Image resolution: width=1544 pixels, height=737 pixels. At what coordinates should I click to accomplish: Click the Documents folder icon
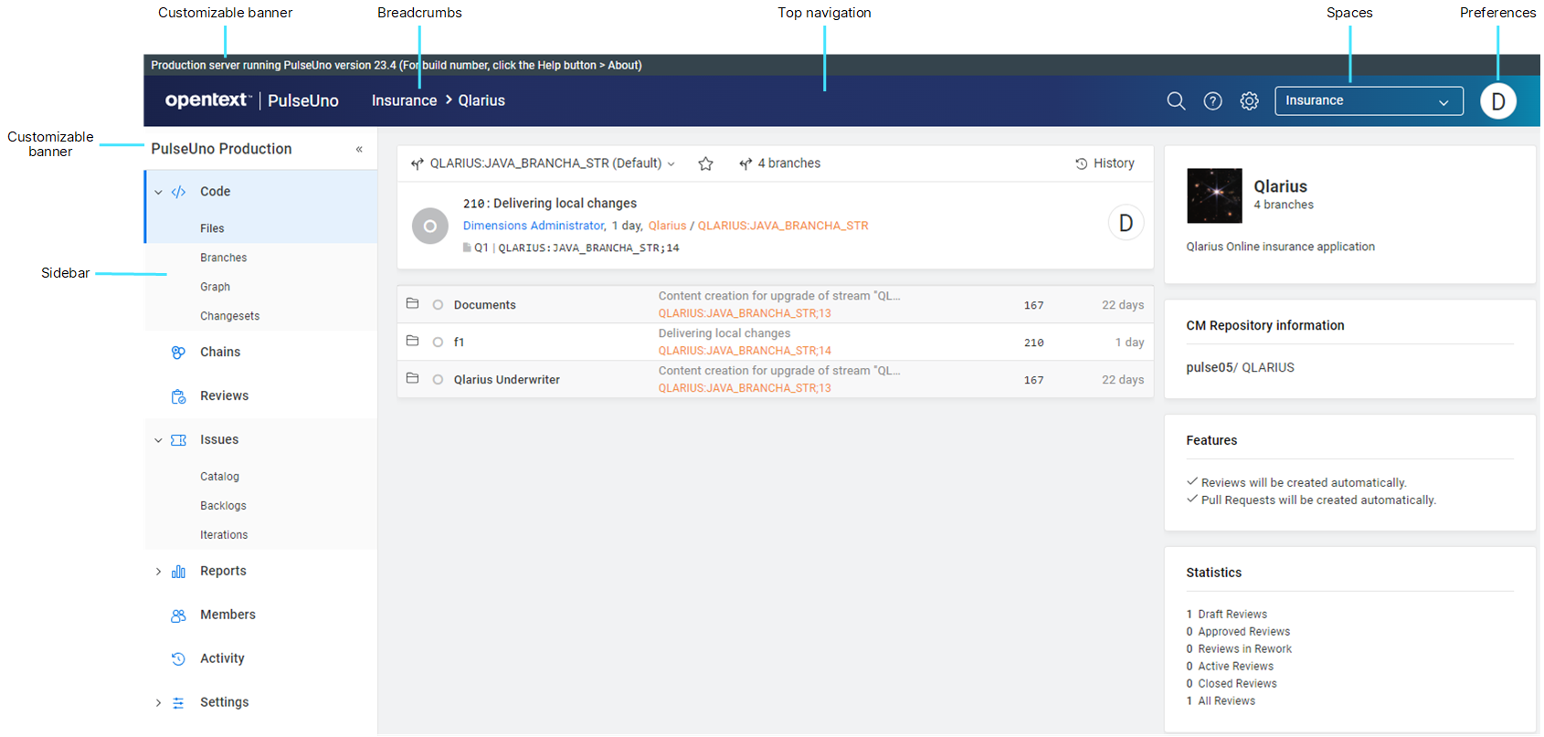tap(412, 303)
